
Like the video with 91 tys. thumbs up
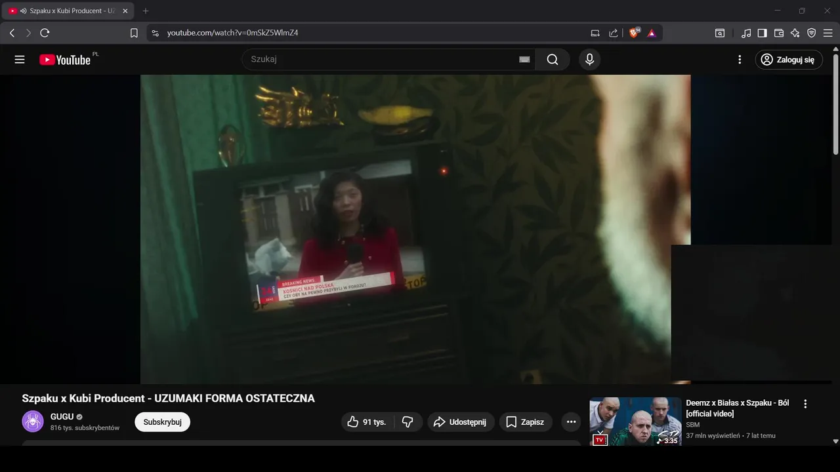[x=367, y=422]
